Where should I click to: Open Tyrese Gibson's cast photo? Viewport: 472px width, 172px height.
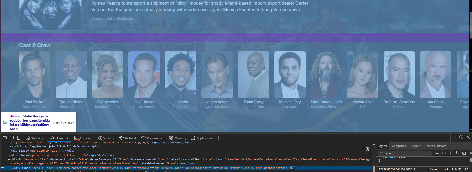pos(71,75)
